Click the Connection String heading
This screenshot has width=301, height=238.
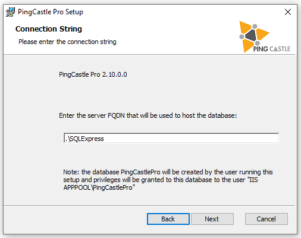coord(49,29)
